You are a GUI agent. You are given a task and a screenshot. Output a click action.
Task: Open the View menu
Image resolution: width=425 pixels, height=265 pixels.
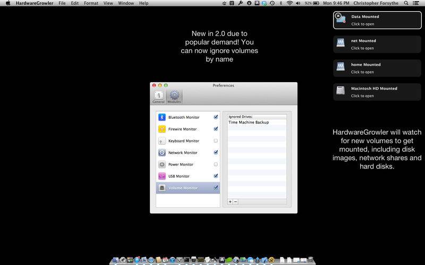click(x=108, y=3)
